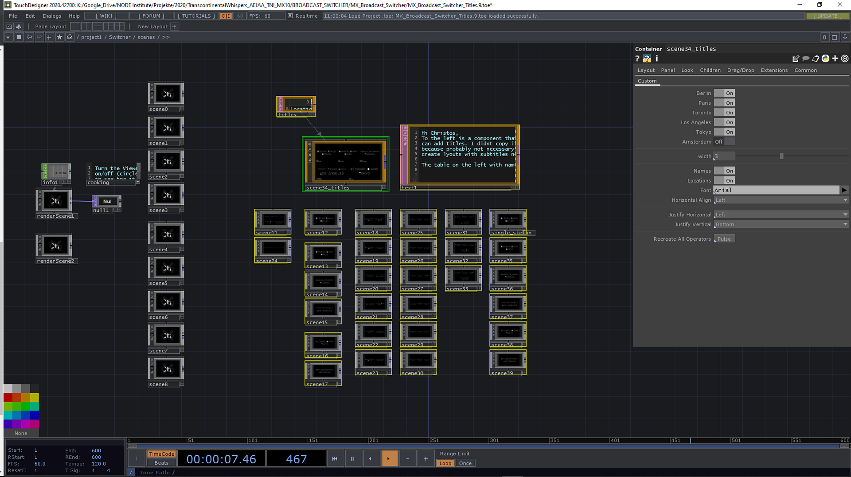Adjust the width parameter slider handle
Viewport: 851px width, 477px height.
781,156
